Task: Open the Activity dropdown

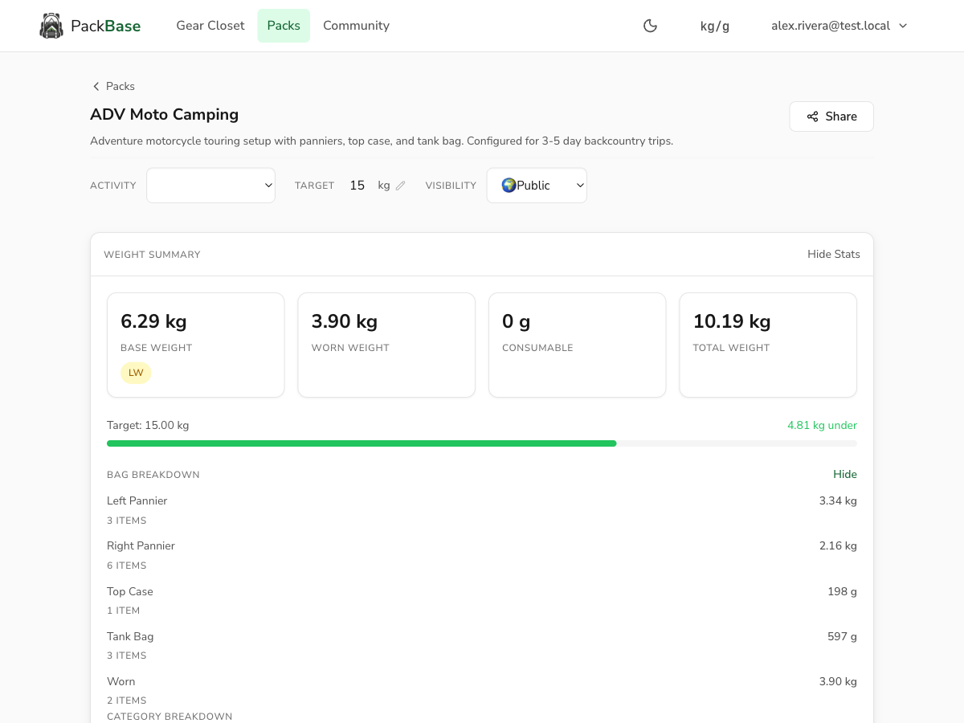Action: [210, 186]
